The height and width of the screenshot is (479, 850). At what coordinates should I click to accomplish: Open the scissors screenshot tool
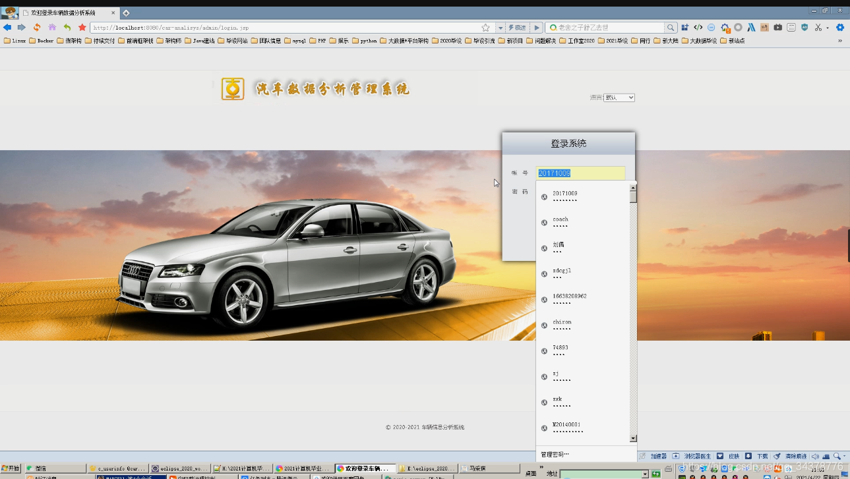point(818,28)
